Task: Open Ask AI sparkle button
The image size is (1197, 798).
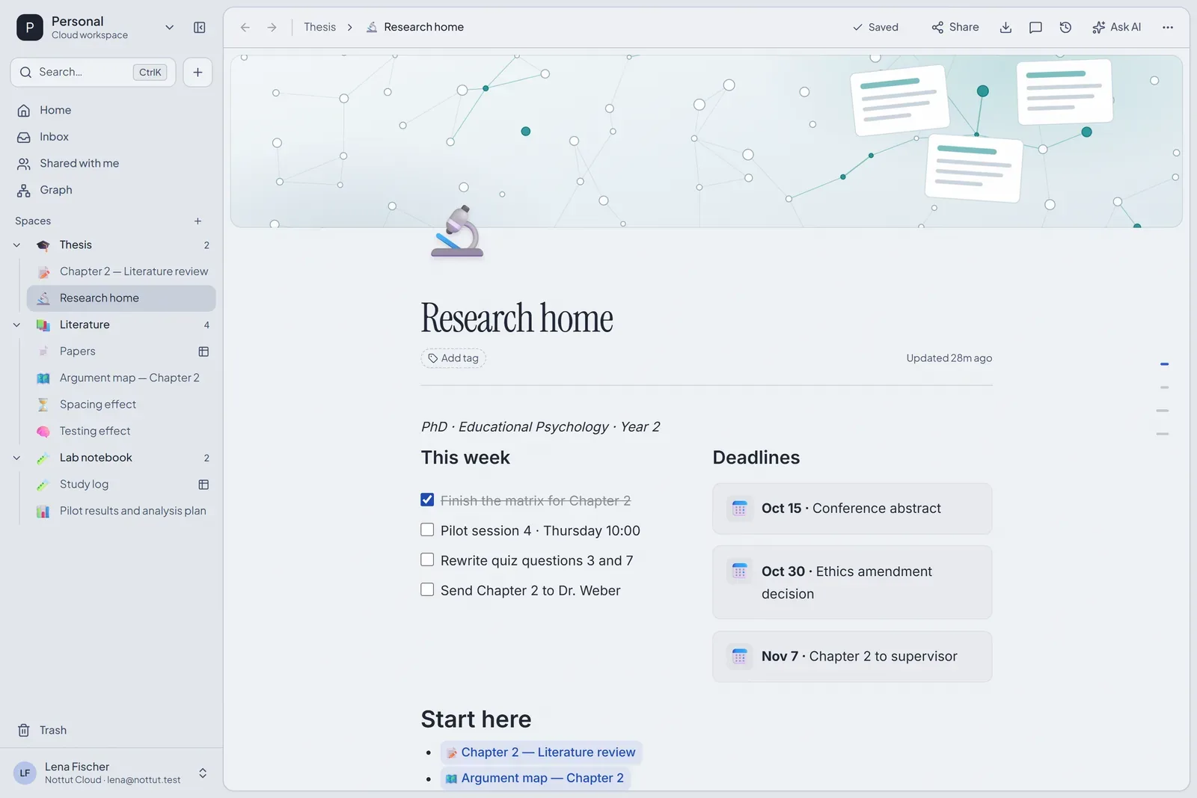Action: click(x=1116, y=28)
